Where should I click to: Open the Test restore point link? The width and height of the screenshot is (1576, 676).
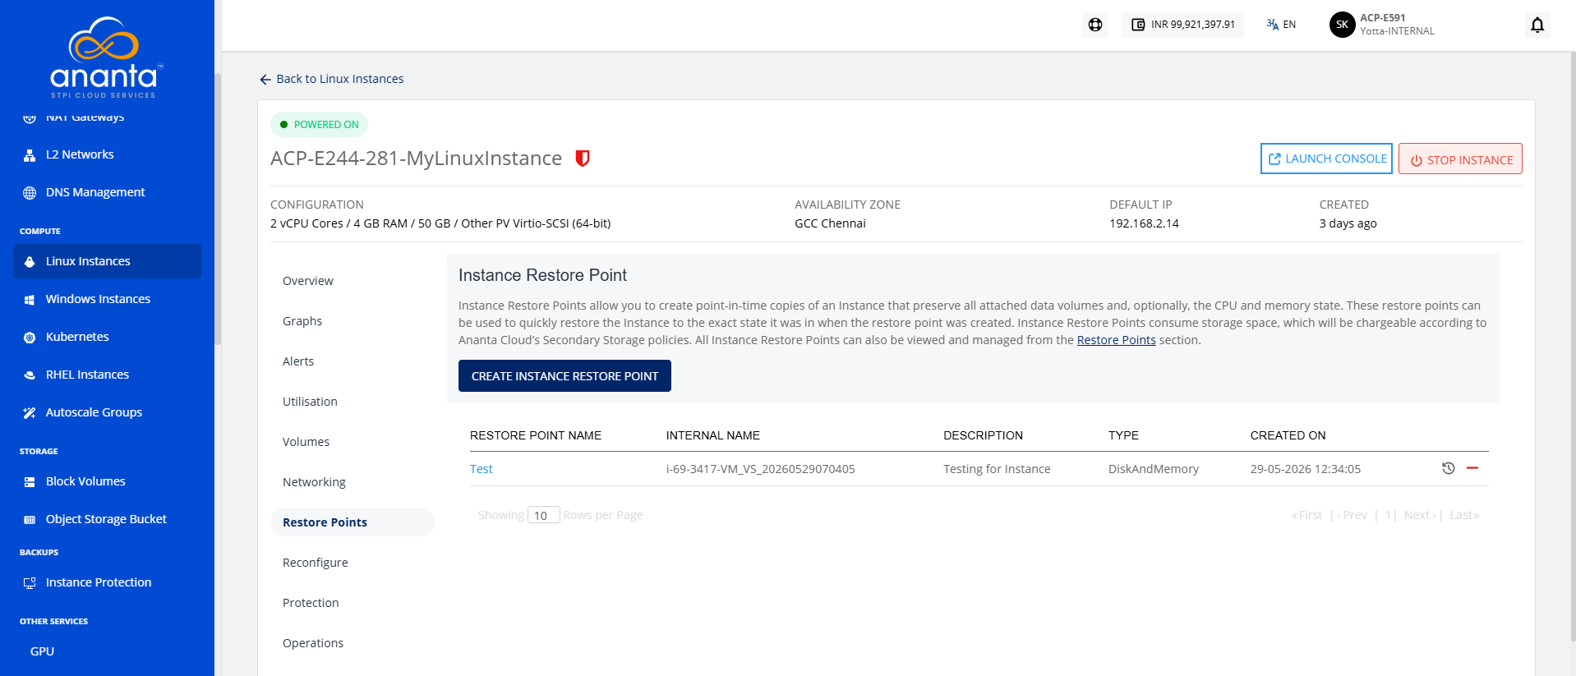tap(482, 469)
